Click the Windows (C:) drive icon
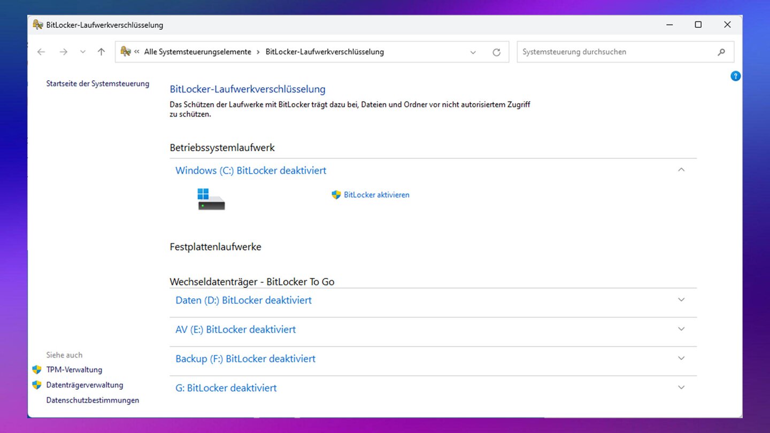The height and width of the screenshot is (433, 770). [x=211, y=199]
